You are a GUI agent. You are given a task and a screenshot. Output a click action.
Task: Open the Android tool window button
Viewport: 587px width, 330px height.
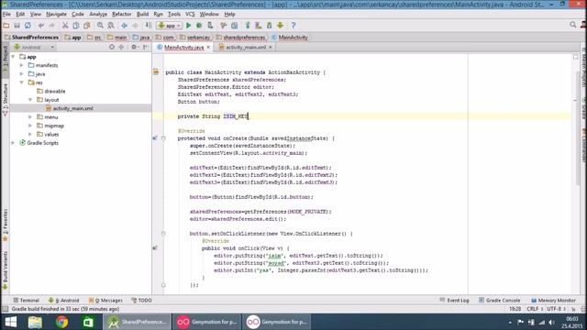coord(63,300)
